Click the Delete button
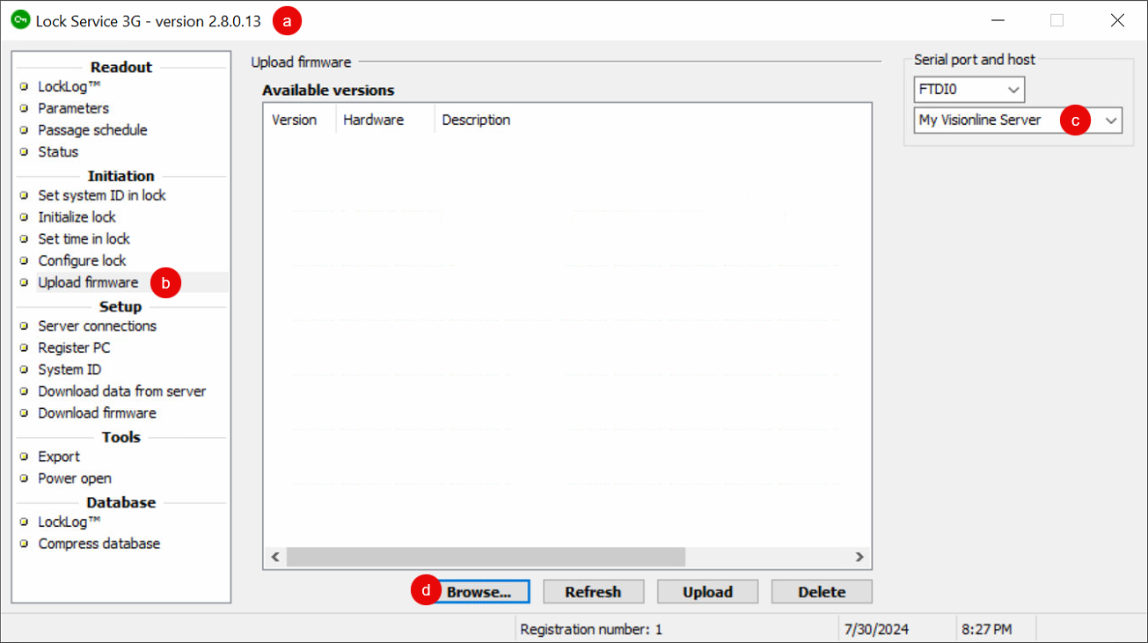The width and height of the screenshot is (1148, 643). pyautogui.click(x=822, y=592)
